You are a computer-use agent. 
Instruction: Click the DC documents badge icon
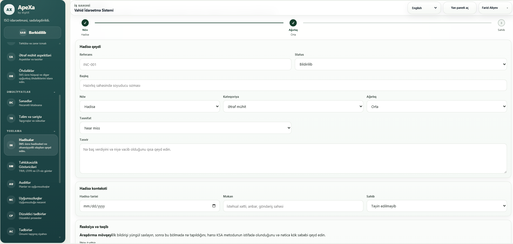click(11, 103)
